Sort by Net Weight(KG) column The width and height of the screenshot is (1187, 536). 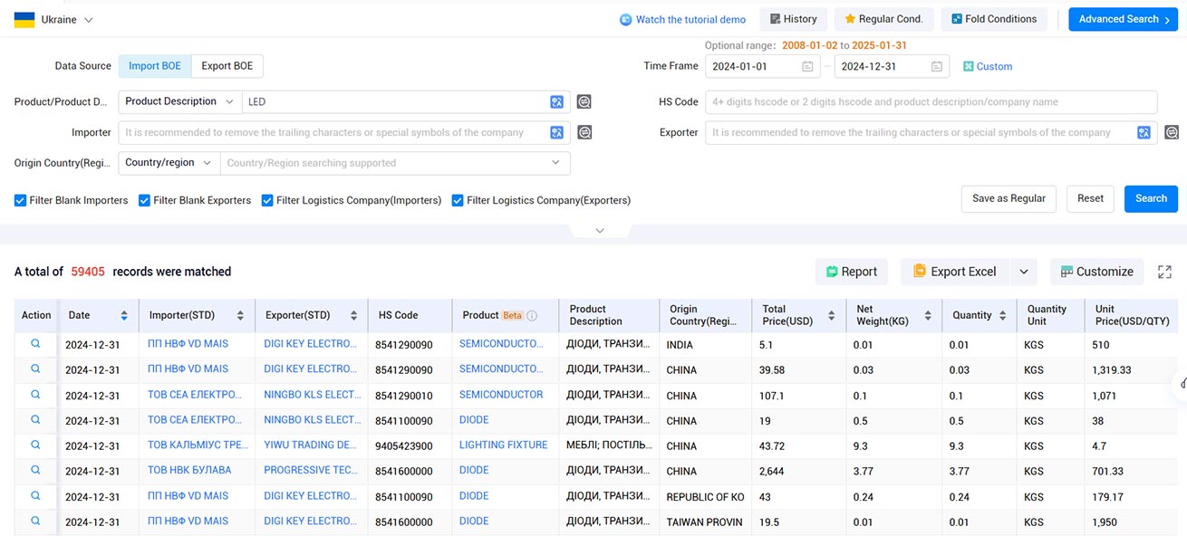(928, 315)
